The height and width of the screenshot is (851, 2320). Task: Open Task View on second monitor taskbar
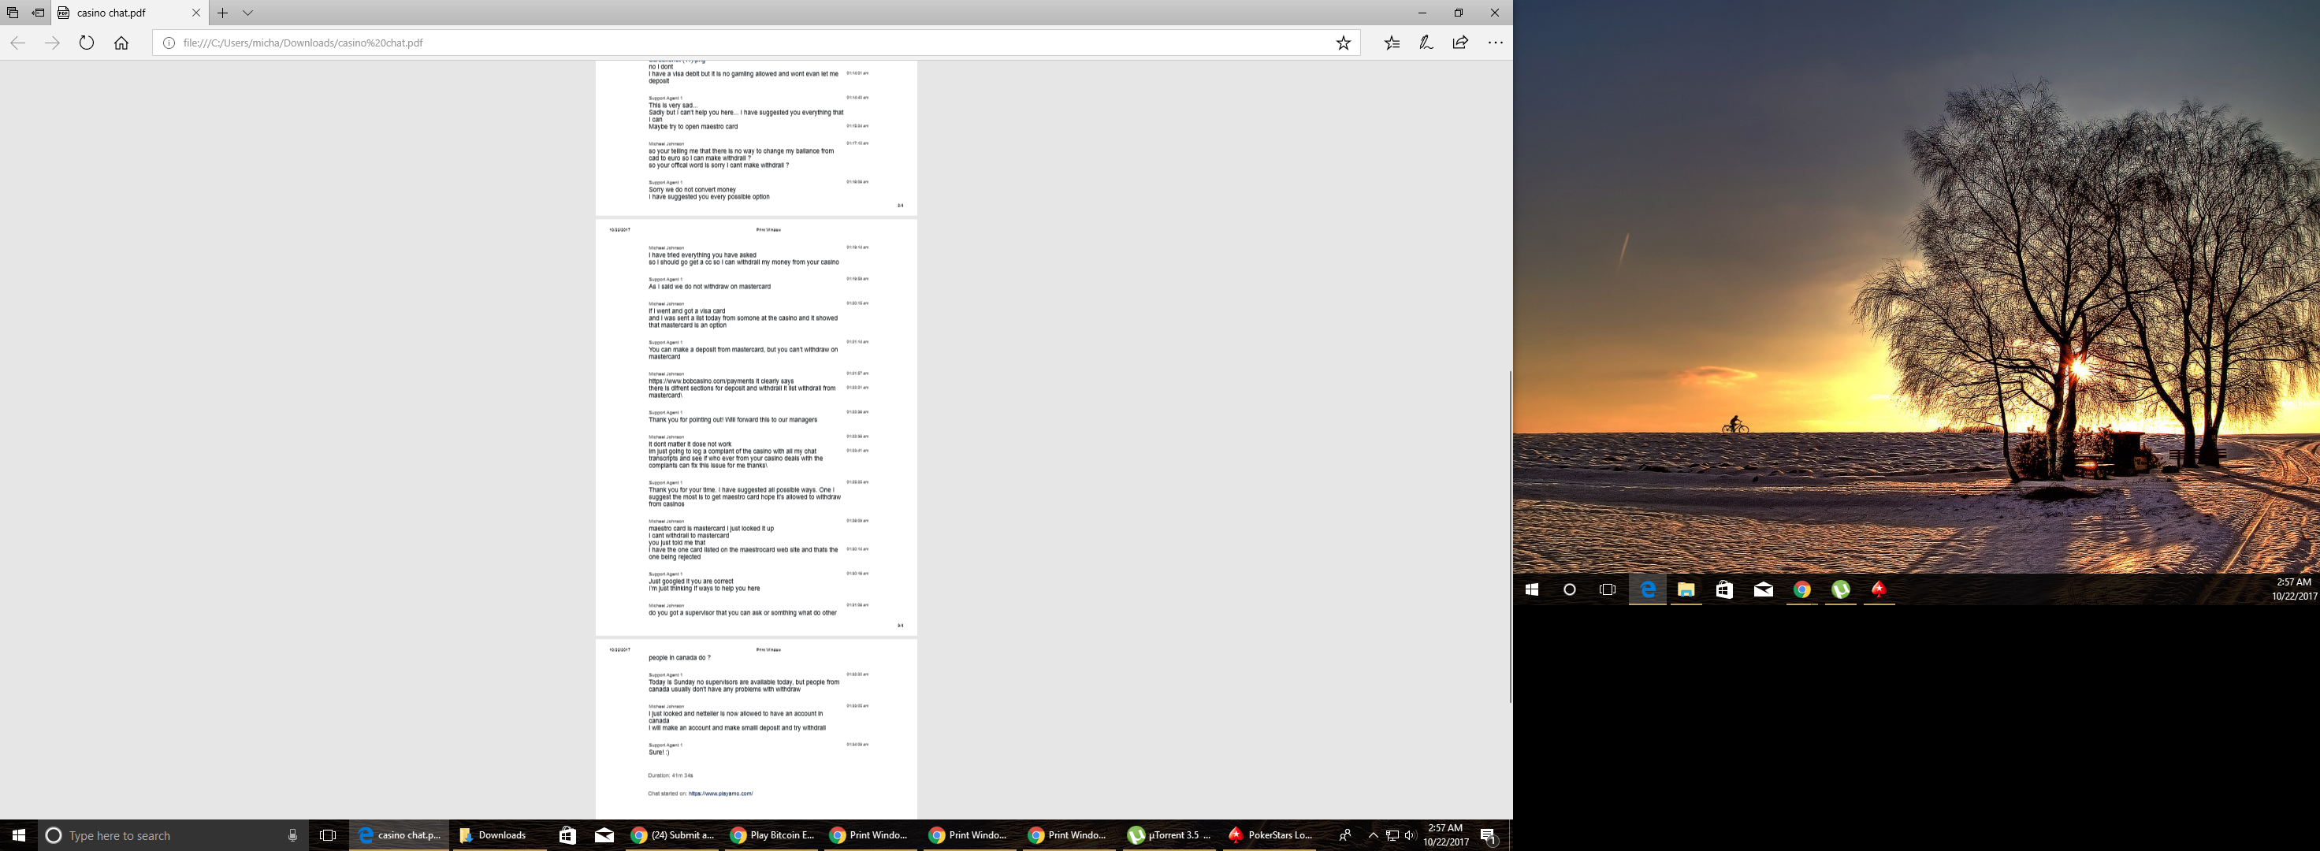pos(1608,589)
